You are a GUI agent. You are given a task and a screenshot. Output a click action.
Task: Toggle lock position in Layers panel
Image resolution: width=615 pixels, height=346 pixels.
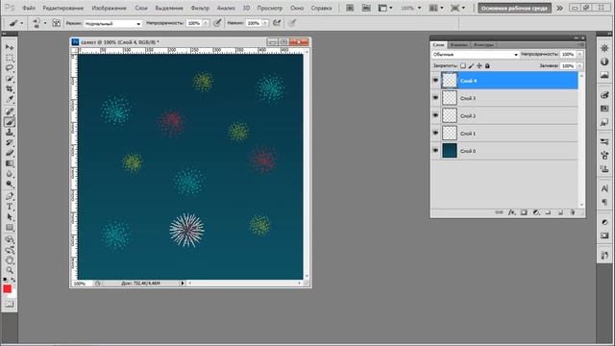[x=480, y=66]
